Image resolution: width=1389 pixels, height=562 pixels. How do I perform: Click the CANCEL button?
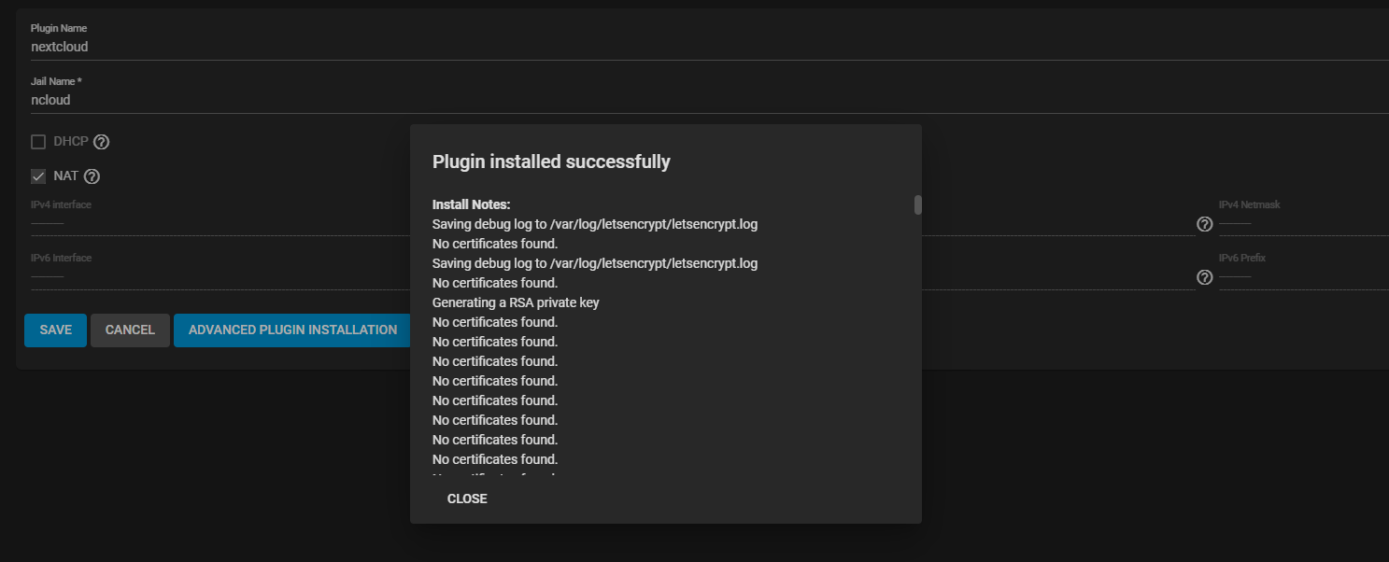(130, 330)
